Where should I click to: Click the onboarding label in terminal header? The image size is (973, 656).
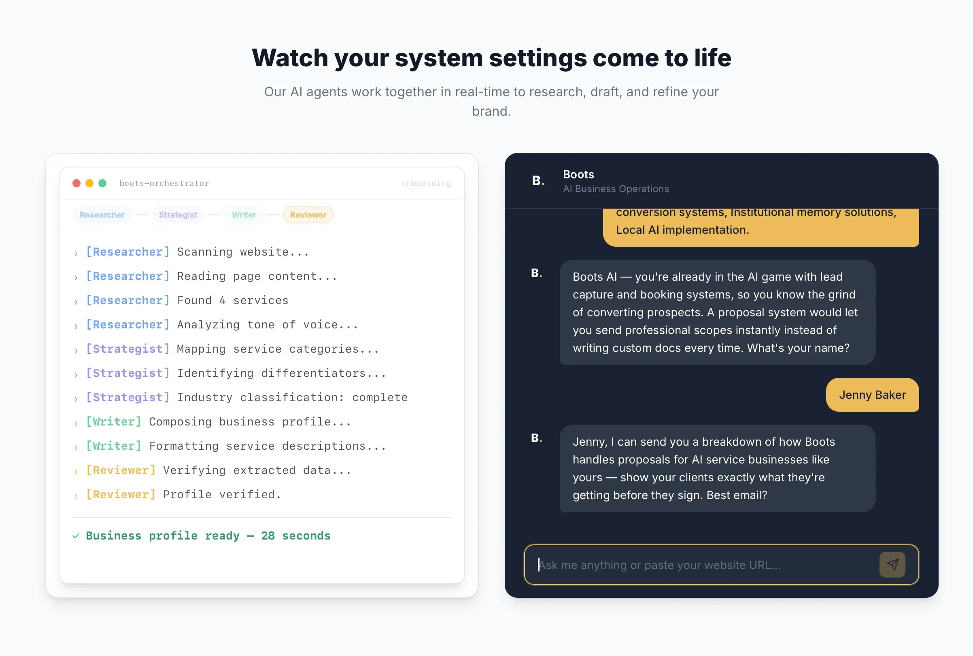pyautogui.click(x=426, y=183)
